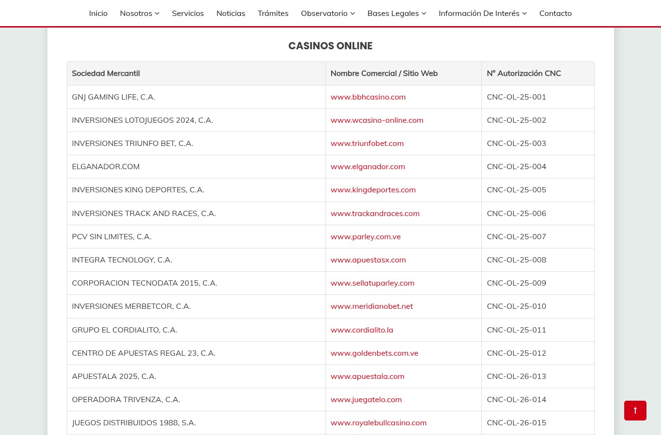Open the www.kingdeportes.com link
Image resolution: width=661 pixels, height=435 pixels.
pos(373,189)
